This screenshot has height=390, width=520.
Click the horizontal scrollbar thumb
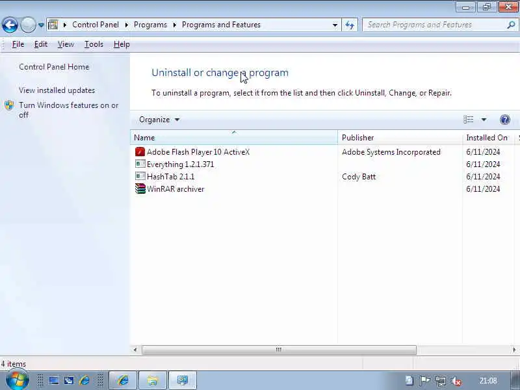point(279,350)
